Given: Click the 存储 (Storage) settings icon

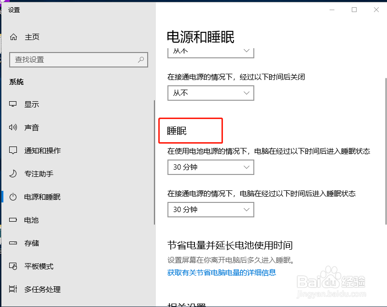Looking at the screenshot, I should (x=13, y=243).
